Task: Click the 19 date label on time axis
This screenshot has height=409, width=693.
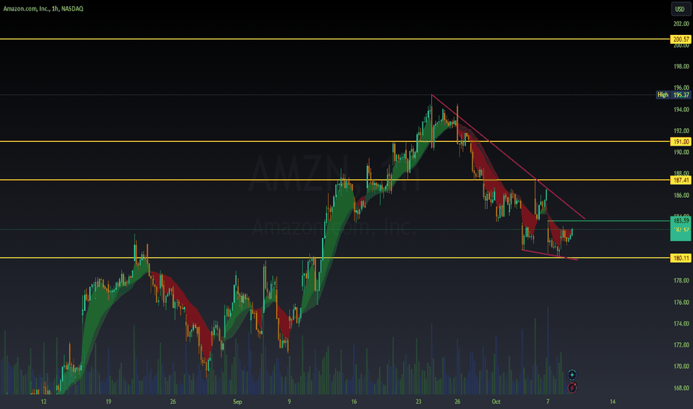Action: point(109,402)
